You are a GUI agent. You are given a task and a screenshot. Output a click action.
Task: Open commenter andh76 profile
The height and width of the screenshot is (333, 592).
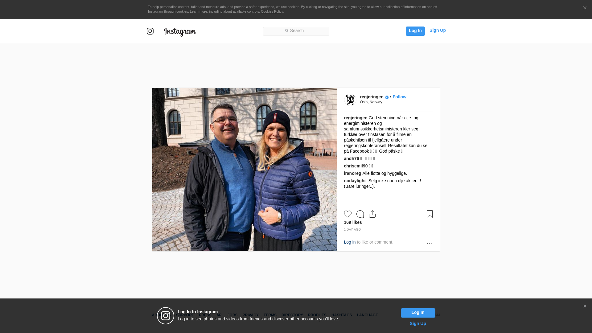(x=351, y=158)
